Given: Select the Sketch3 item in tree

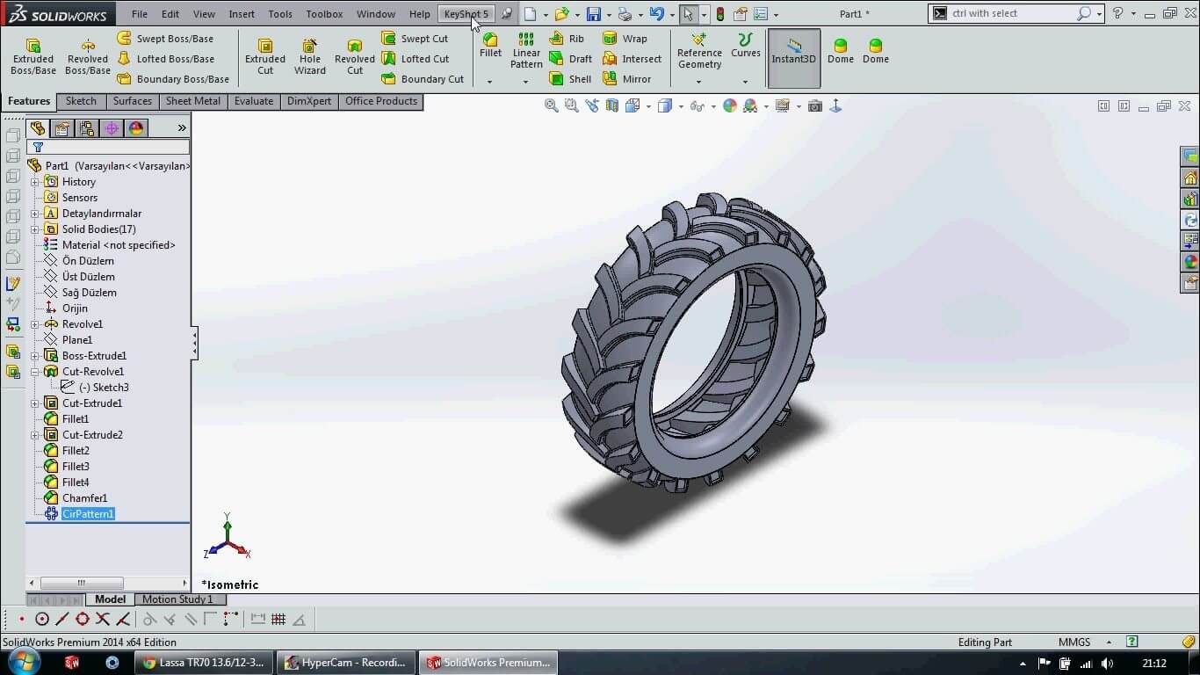Looking at the screenshot, I should tap(95, 388).
